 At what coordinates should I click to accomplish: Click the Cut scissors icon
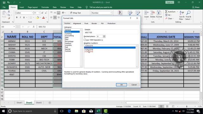(9, 12)
